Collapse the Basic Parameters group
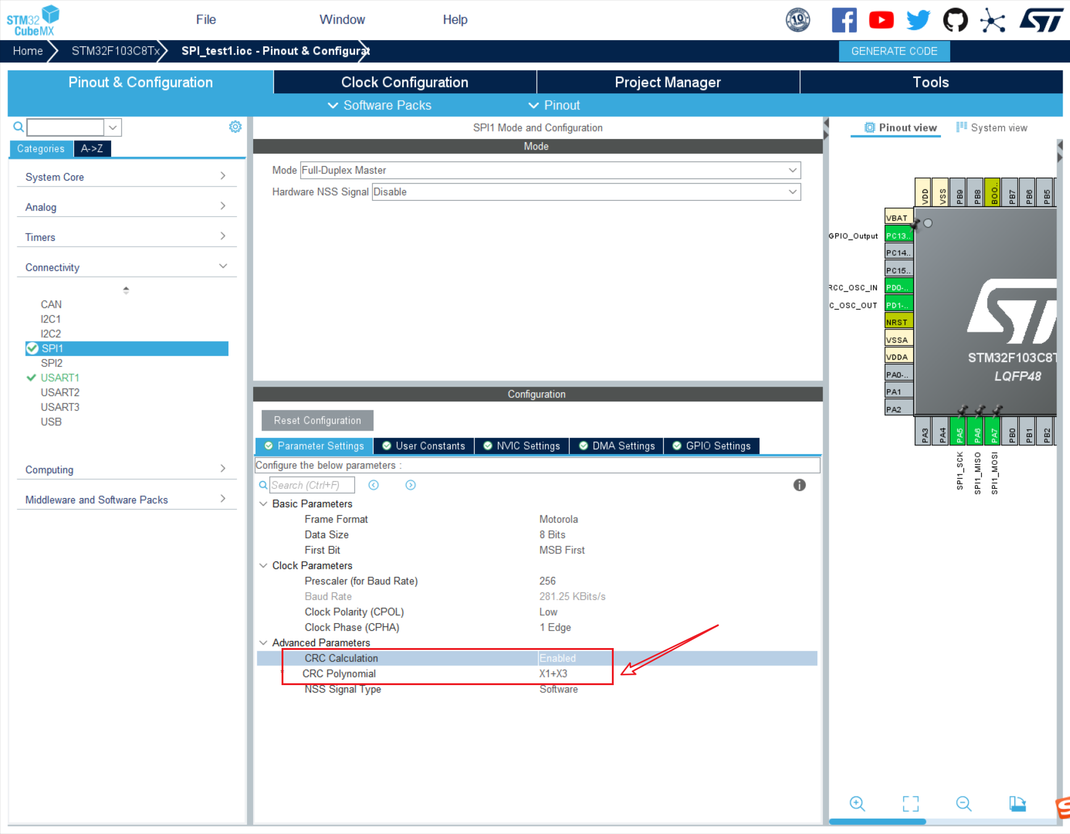The width and height of the screenshot is (1070, 834). 264,503
